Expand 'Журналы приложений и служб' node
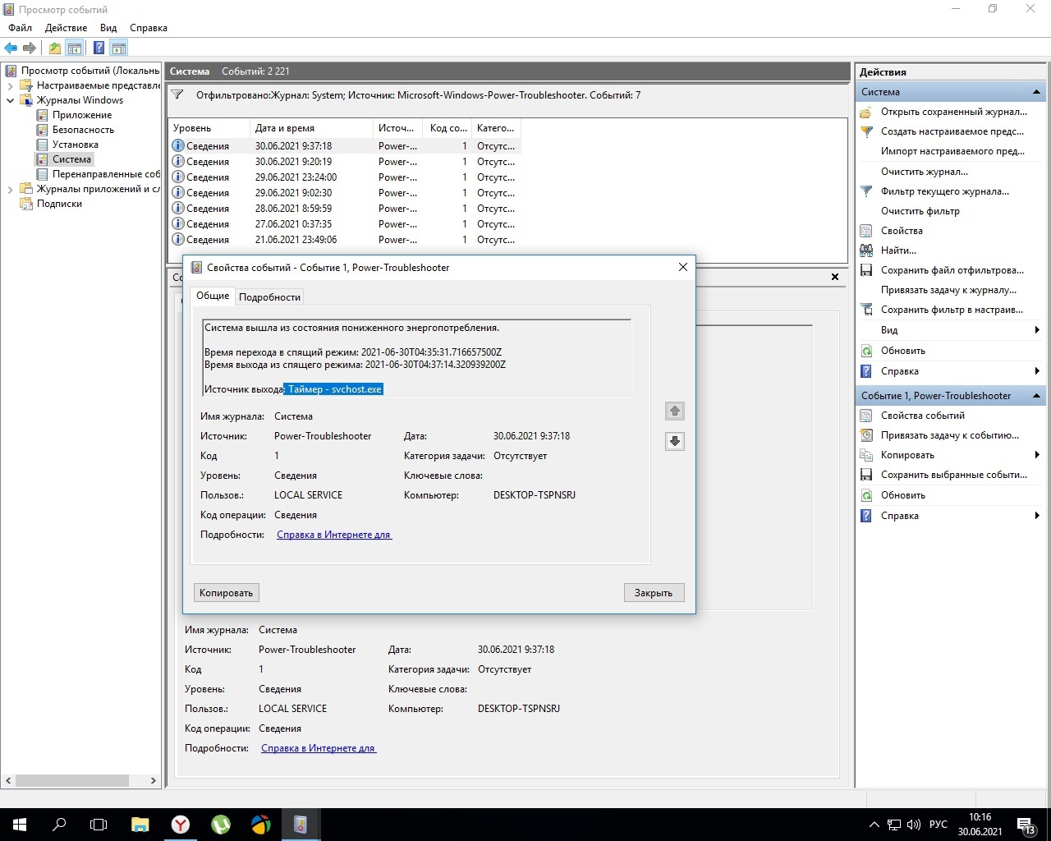1051x841 pixels. click(x=11, y=189)
